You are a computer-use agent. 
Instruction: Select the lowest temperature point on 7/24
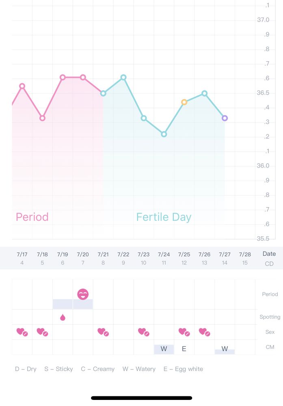tap(164, 134)
